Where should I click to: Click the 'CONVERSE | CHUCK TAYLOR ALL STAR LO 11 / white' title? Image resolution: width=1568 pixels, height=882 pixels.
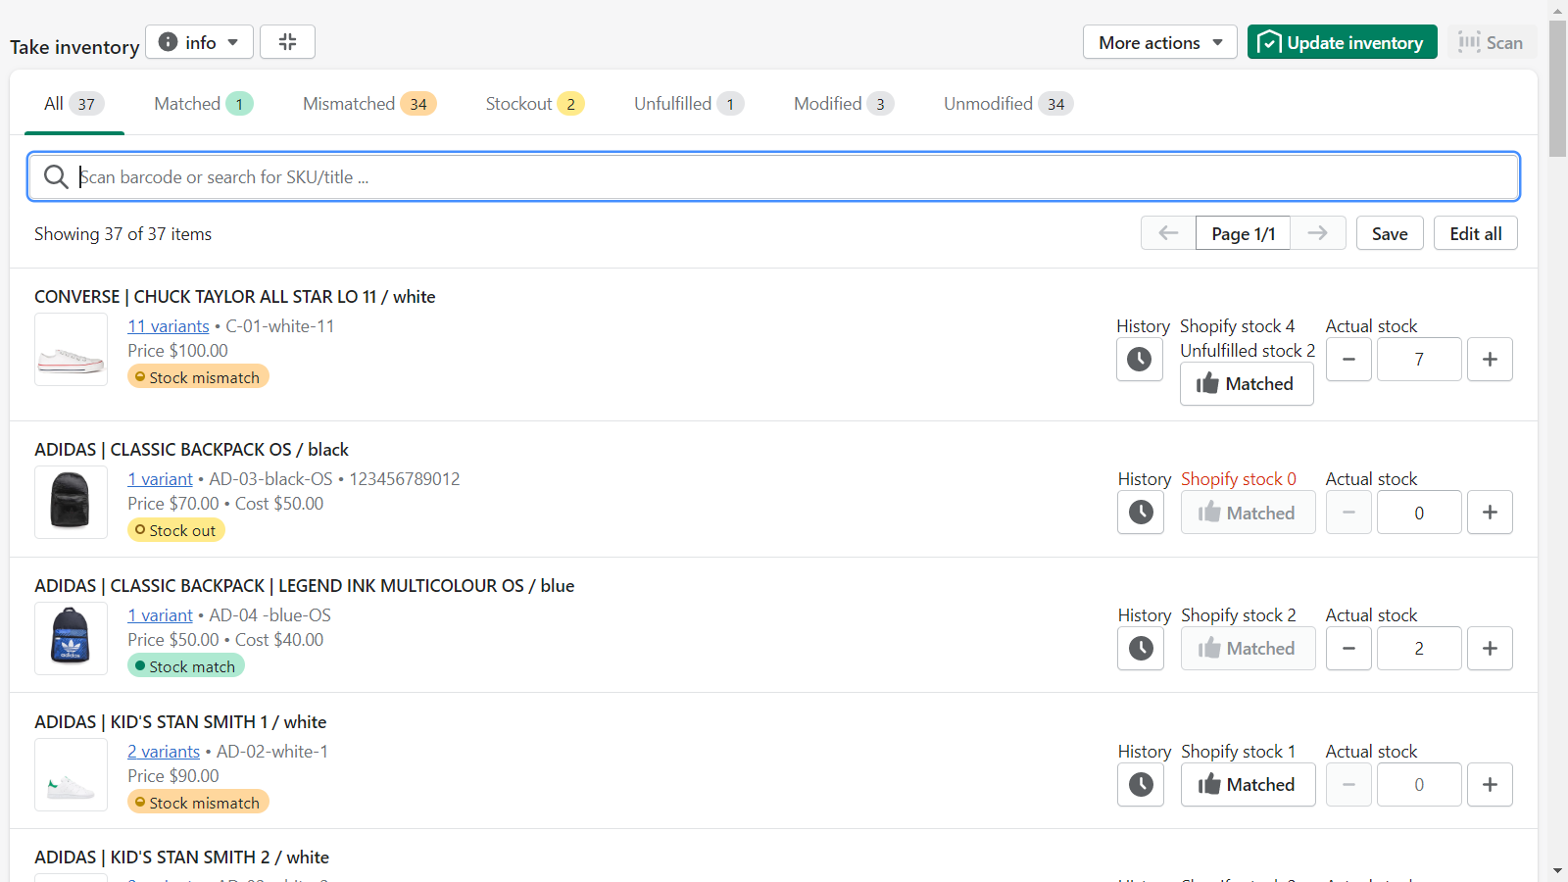235,297
